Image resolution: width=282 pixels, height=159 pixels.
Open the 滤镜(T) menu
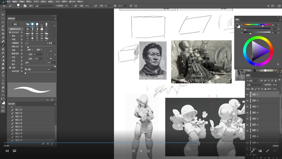pyautogui.click(x=51, y=1)
